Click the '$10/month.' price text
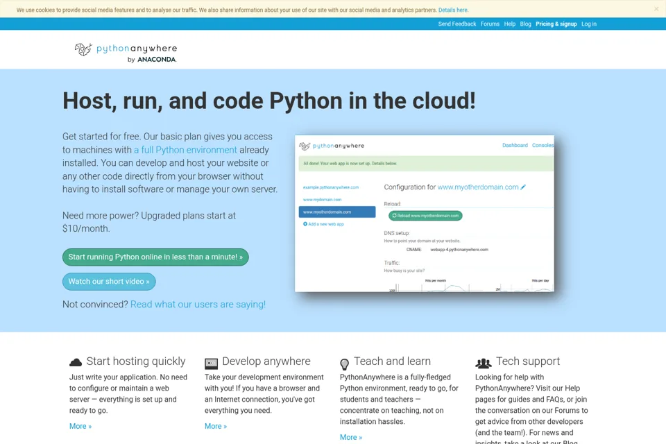Image resolution: width=666 pixels, height=444 pixels. (86, 228)
